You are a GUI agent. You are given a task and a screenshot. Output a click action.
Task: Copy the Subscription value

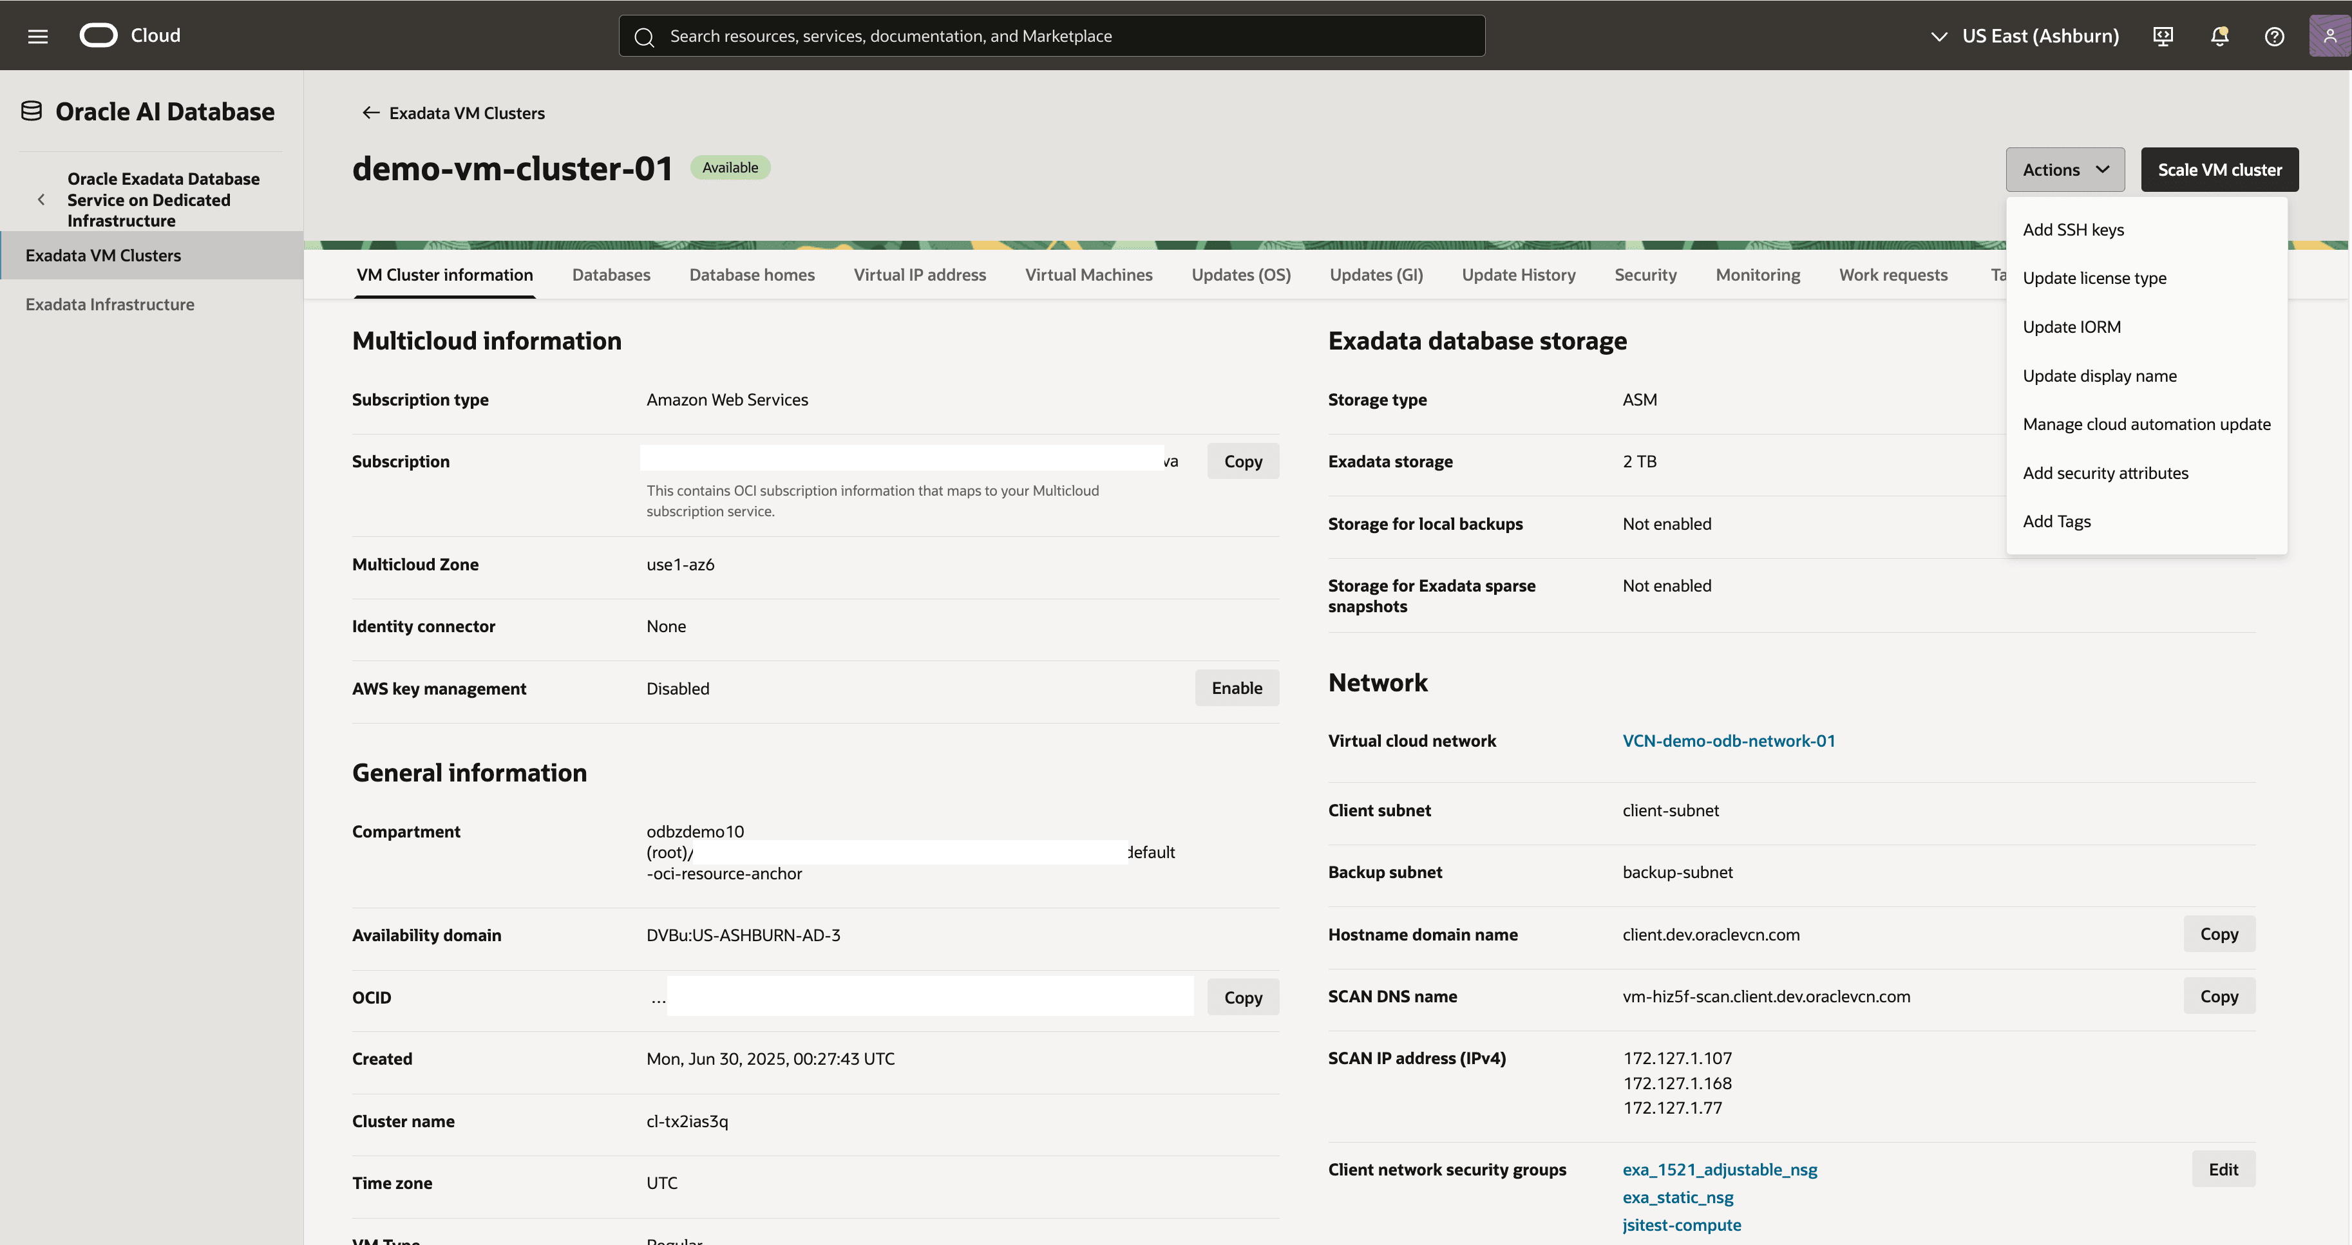[1242, 461]
